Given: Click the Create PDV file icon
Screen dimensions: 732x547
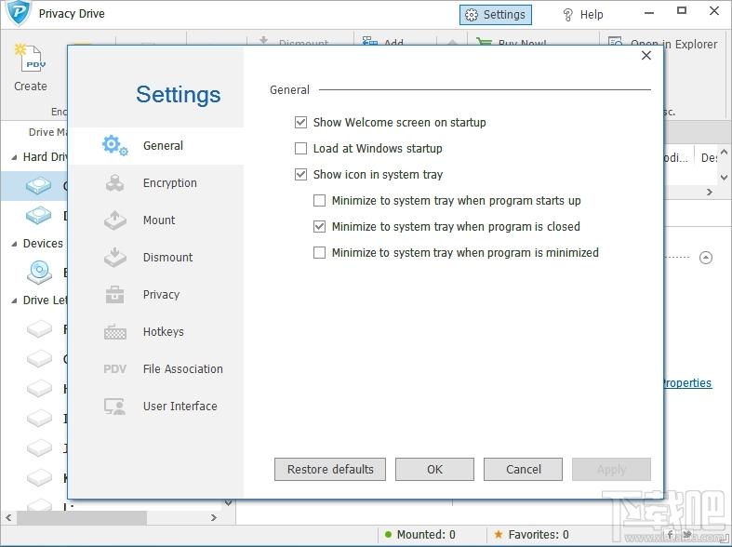Looking at the screenshot, I should coord(31,59).
